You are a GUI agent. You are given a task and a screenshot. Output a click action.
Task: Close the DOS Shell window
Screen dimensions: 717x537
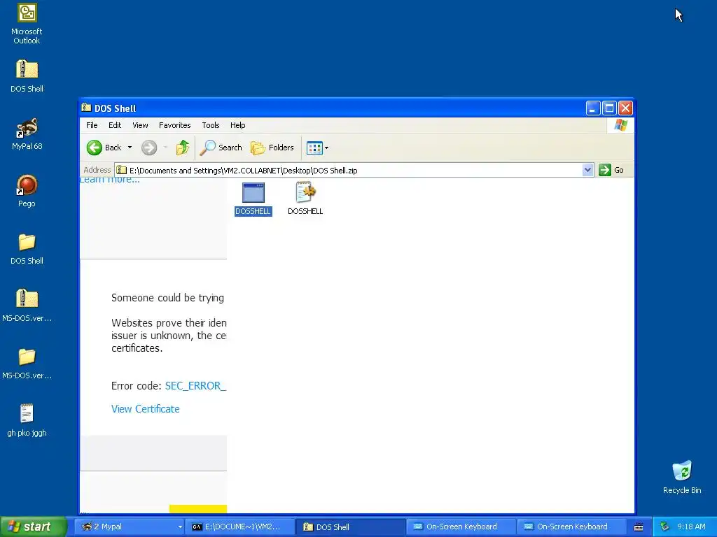click(625, 108)
